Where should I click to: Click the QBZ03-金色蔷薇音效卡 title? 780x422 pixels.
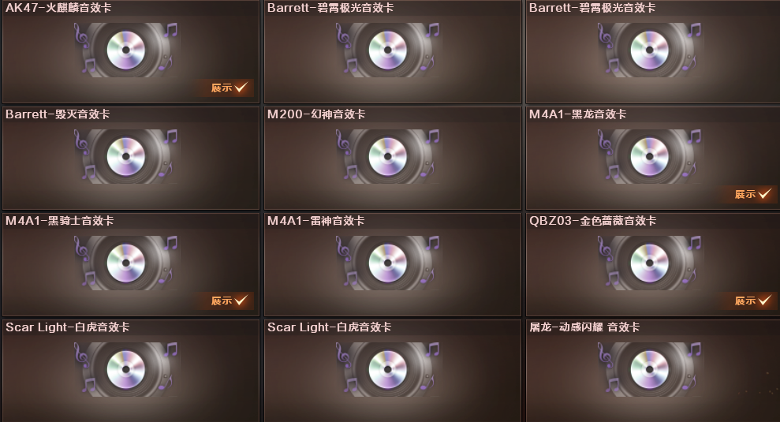pos(593,221)
